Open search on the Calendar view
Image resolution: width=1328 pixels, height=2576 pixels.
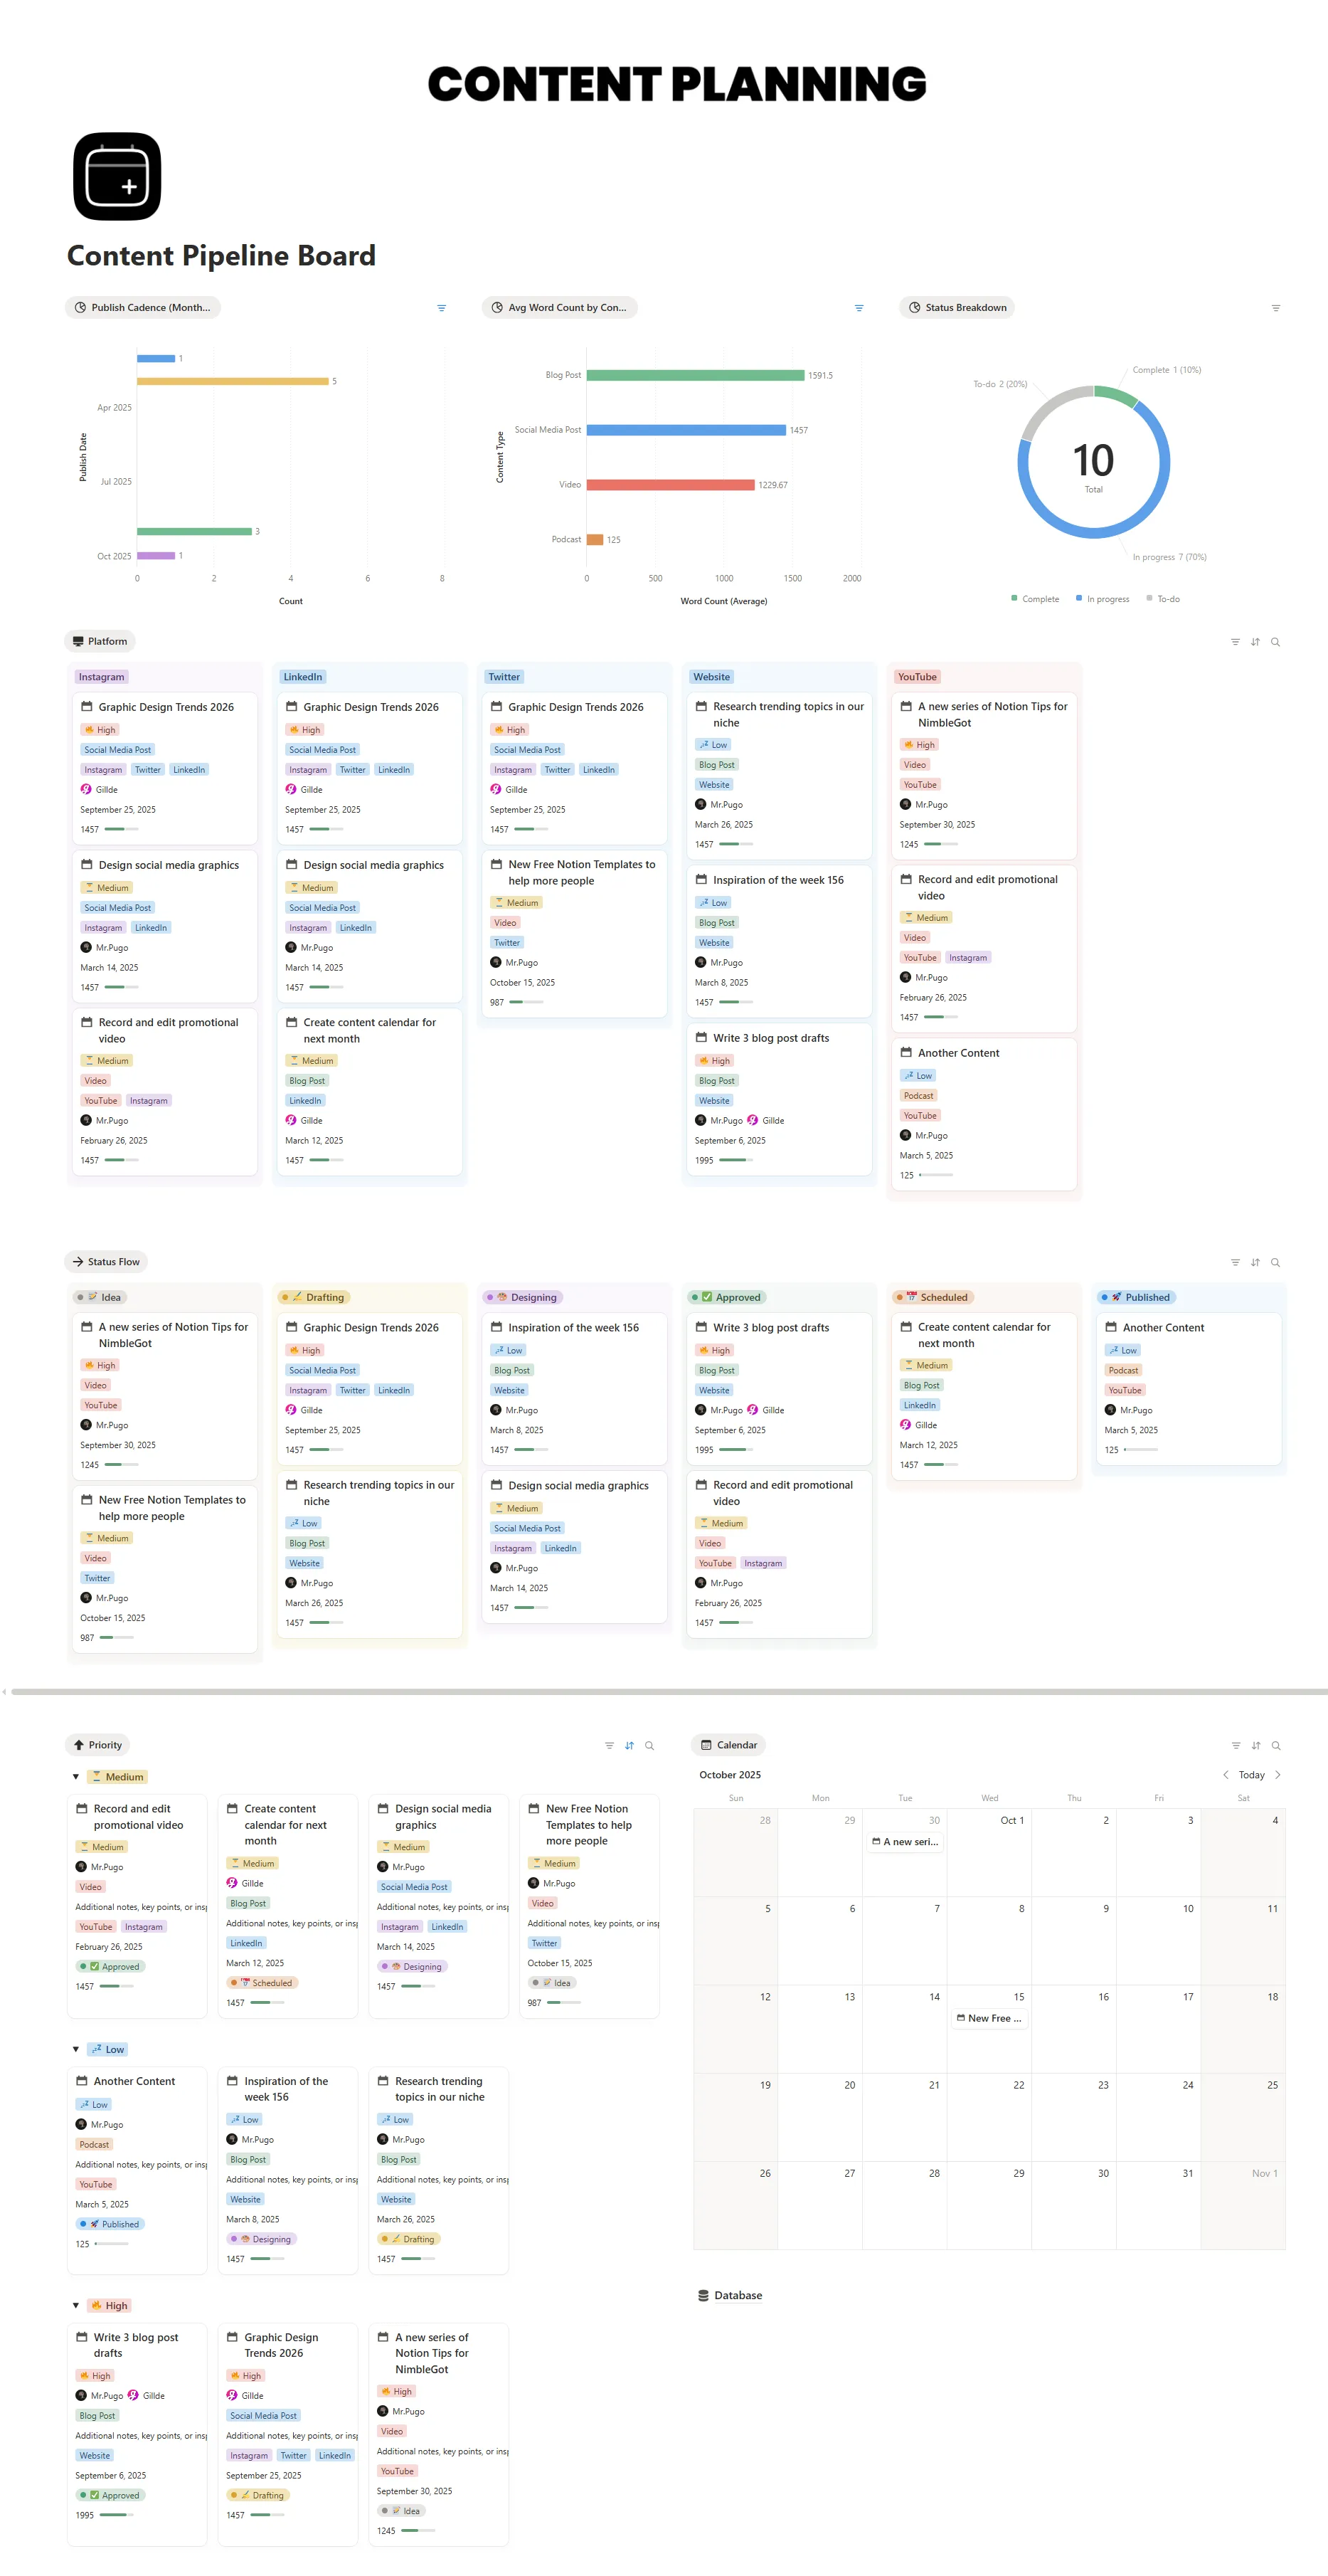click(1276, 1745)
